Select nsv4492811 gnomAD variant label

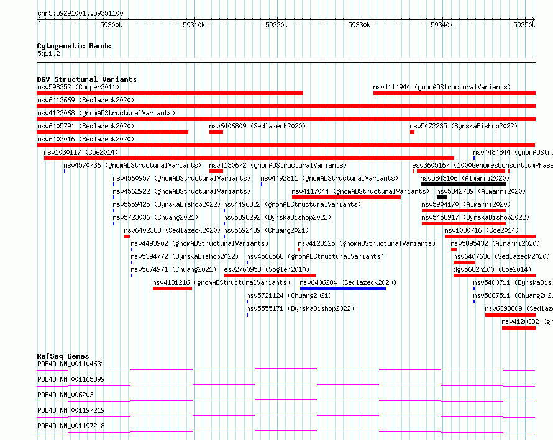click(329, 178)
